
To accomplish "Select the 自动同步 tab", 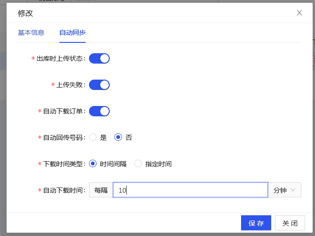I will 73,33.
